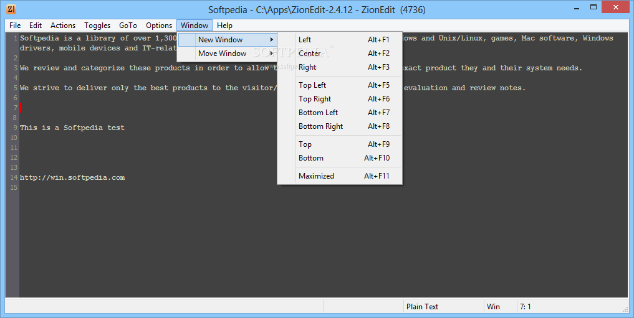Click the New Window submenu arrow
The width and height of the screenshot is (634, 318).
[x=272, y=40]
